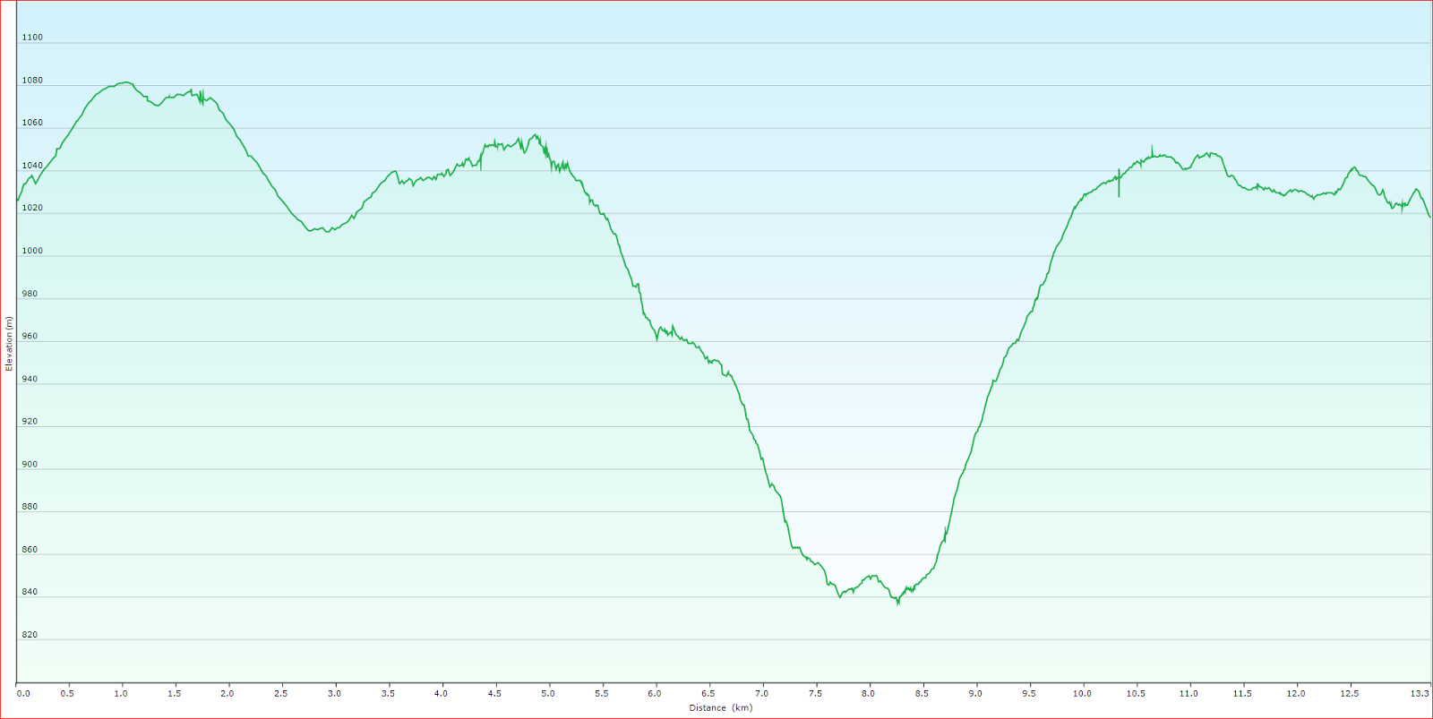Click the 960 elevation axis label
Image resolution: width=1433 pixels, height=719 pixels.
30,337
